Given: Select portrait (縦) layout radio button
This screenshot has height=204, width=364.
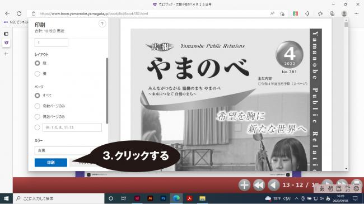Looking at the screenshot, I should 37,63.
